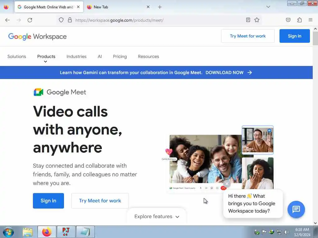Open a new tab with plus icon

click(160, 7)
